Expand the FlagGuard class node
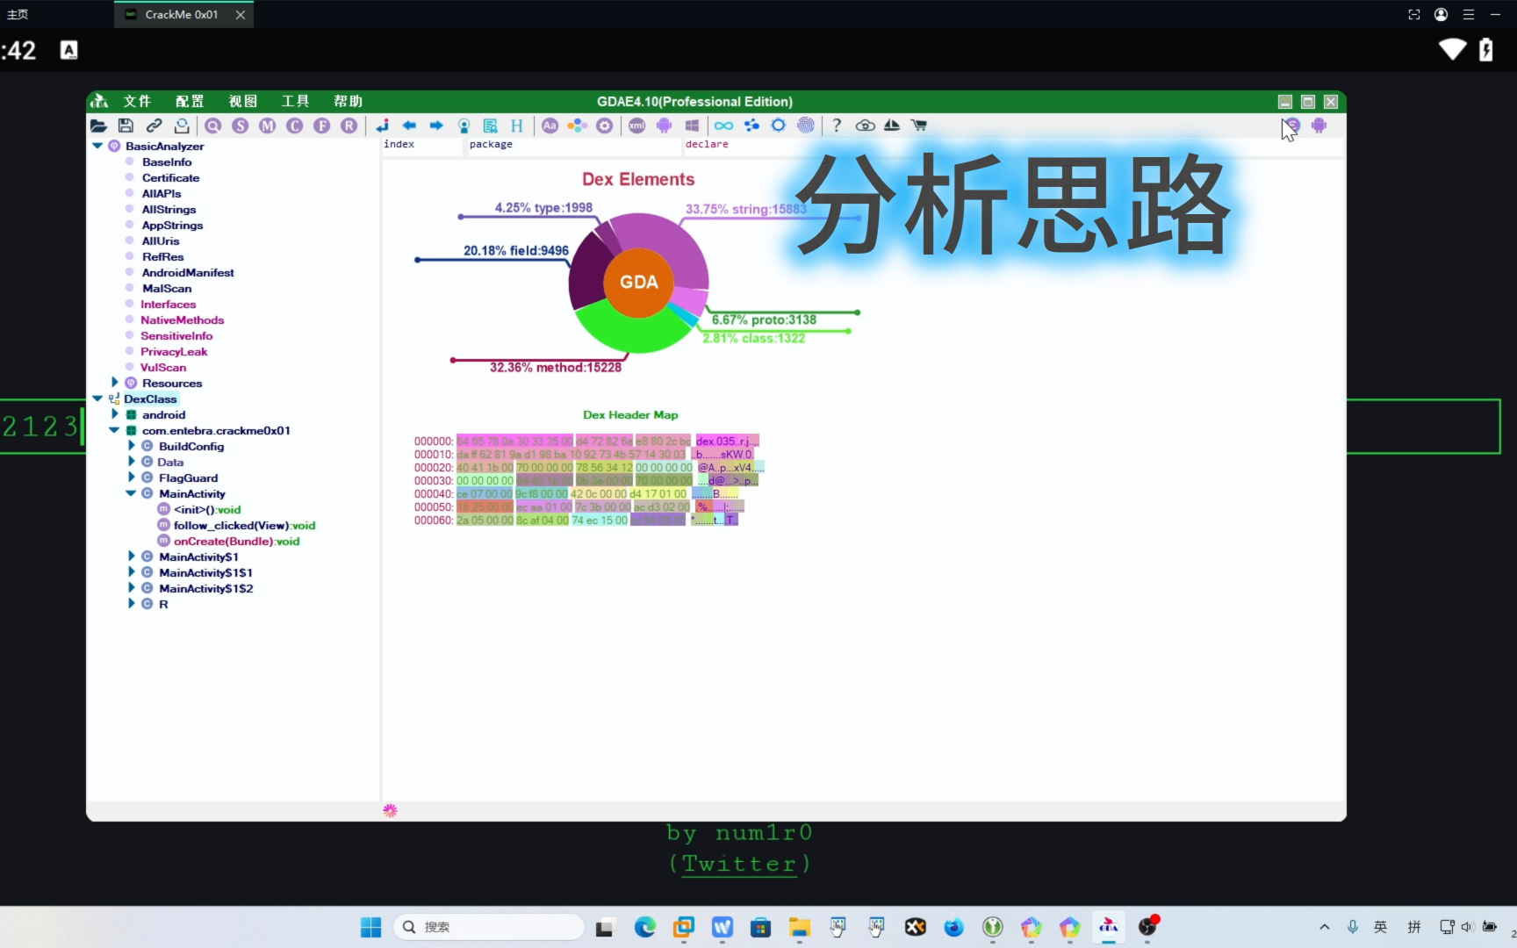This screenshot has width=1517, height=948. [x=132, y=478]
